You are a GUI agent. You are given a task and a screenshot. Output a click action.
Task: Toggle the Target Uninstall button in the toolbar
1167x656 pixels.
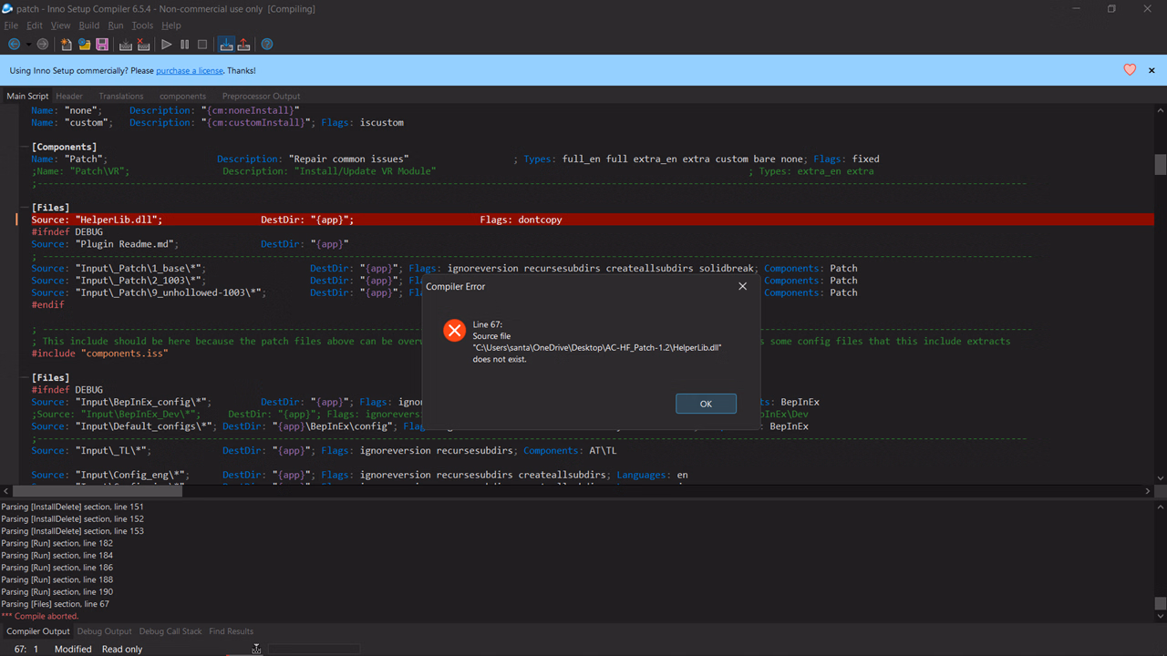[243, 44]
